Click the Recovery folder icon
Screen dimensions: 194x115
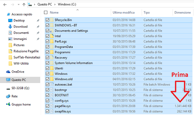pos(52,57)
